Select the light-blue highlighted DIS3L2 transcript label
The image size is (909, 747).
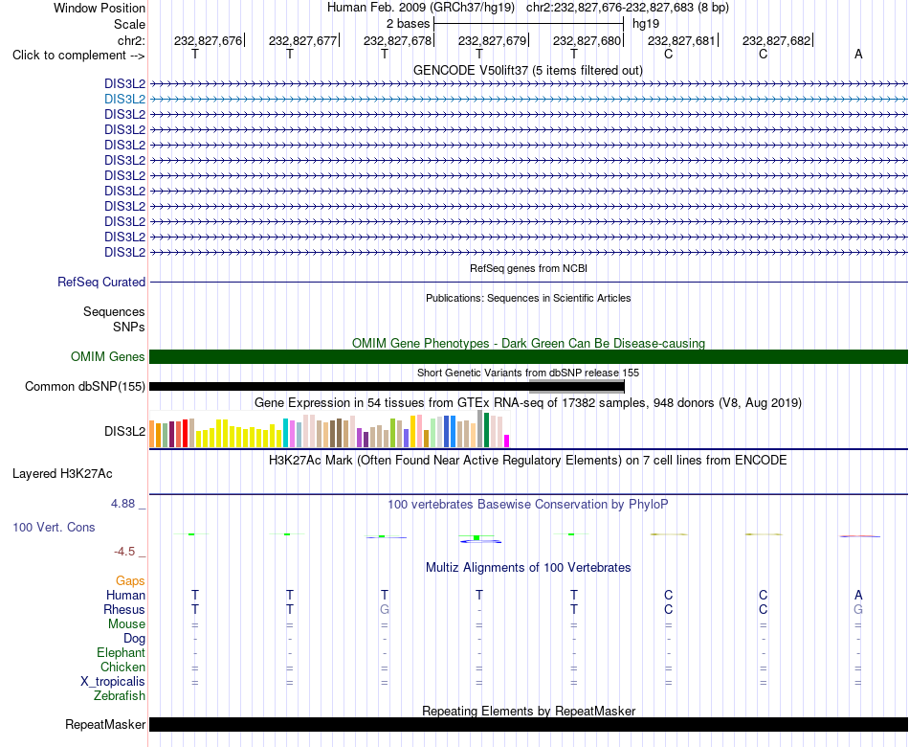click(124, 100)
